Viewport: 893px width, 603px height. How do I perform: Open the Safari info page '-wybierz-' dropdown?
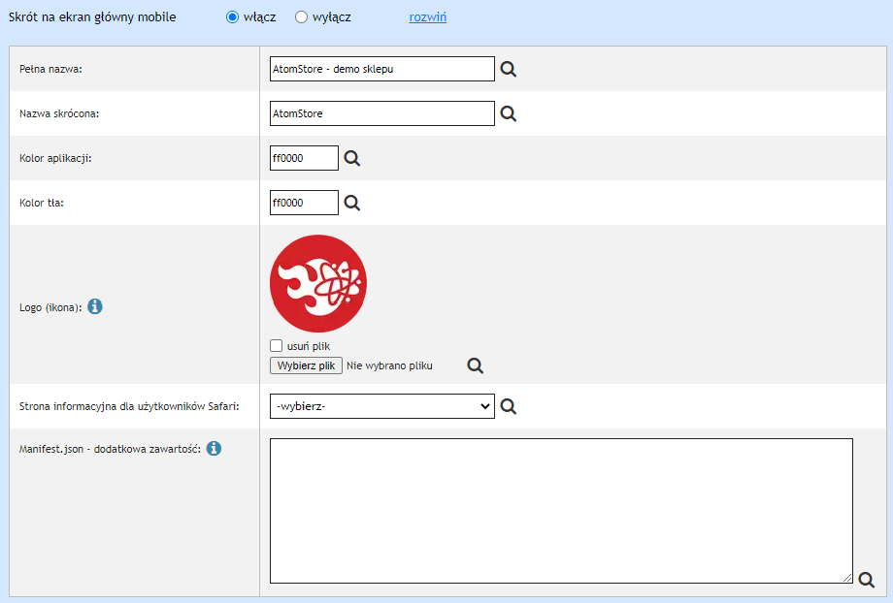point(381,406)
